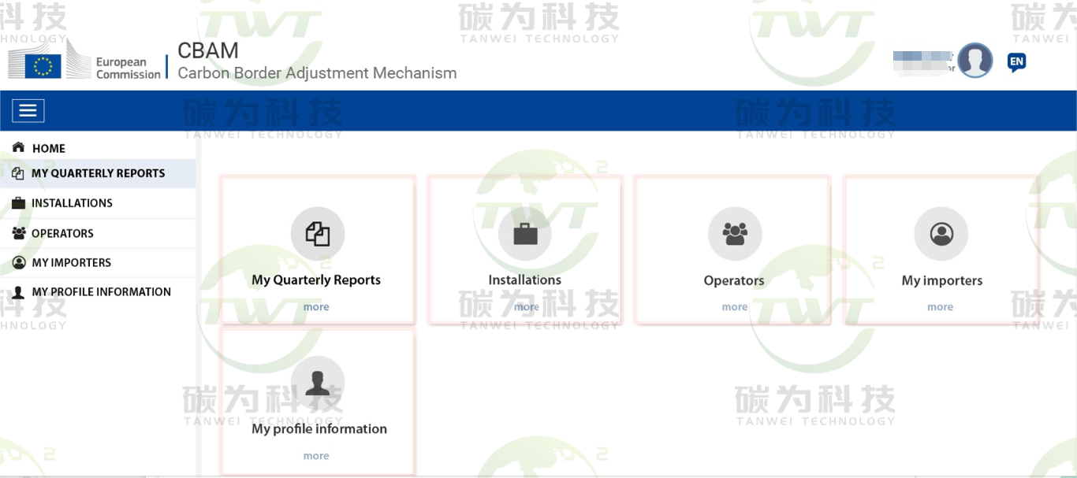Click the Operators card's people icon
This screenshot has width=1077, height=478.
tap(735, 234)
